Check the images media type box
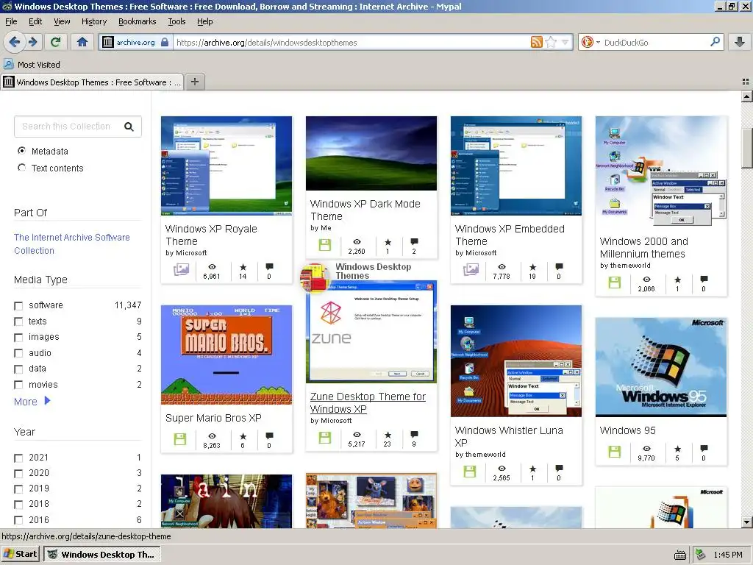 click(x=18, y=337)
